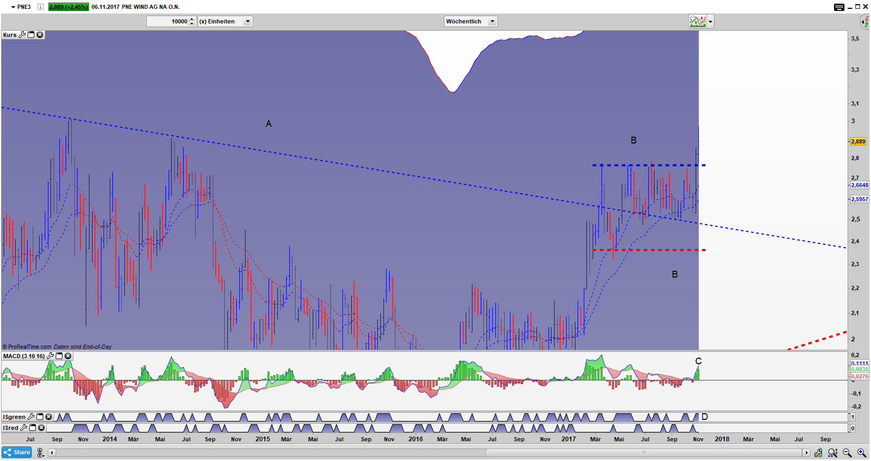Zoom out the chart horizontally

(x=847, y=453)
